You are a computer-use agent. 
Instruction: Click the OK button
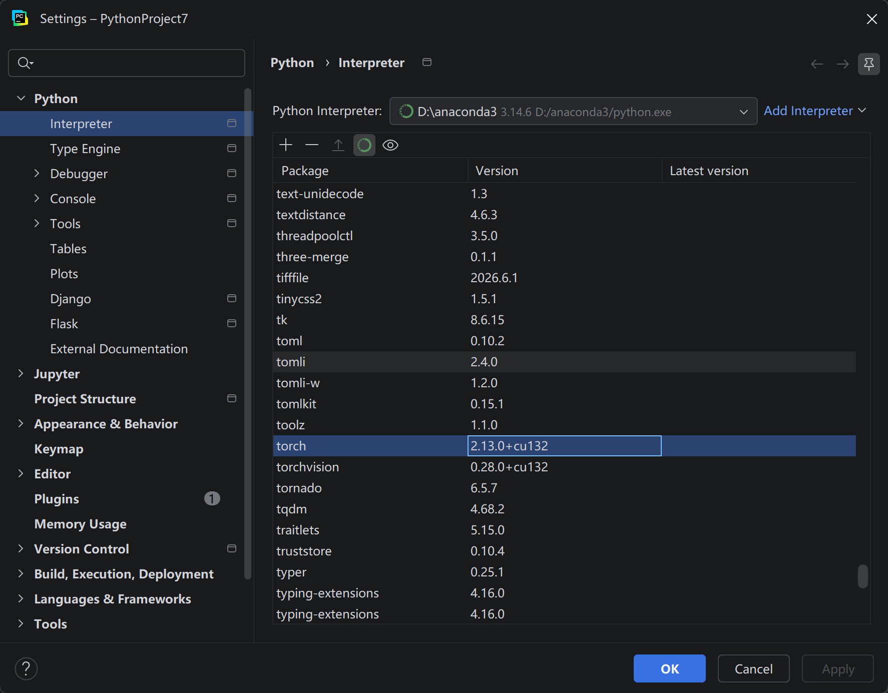pyautogui.click(x=669, y=668)
